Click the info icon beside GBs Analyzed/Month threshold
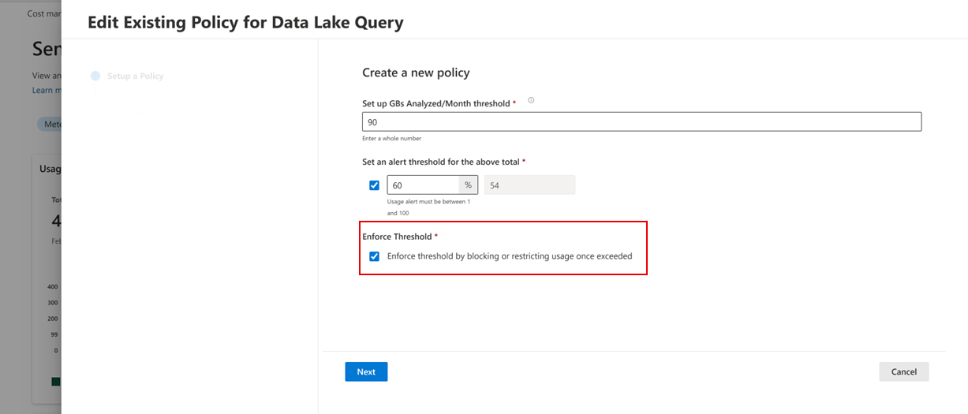The width and height of the screenshot is (968, 414). coord(531,100)
